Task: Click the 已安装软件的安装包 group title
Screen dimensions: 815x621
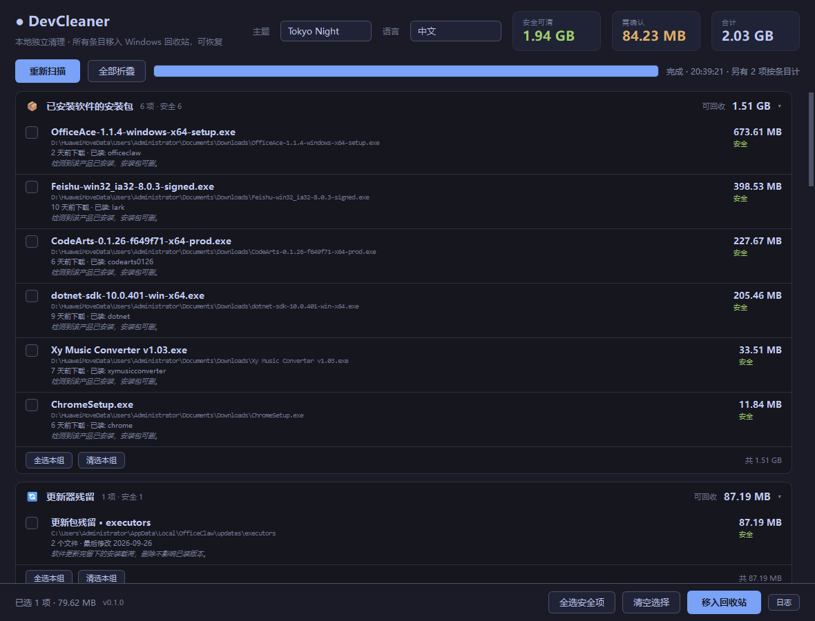Action: [90, 106]
